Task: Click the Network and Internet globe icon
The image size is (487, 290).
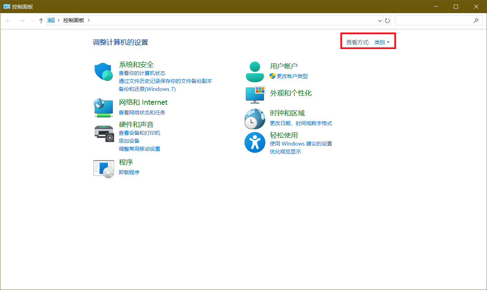Action: (104, 107)
